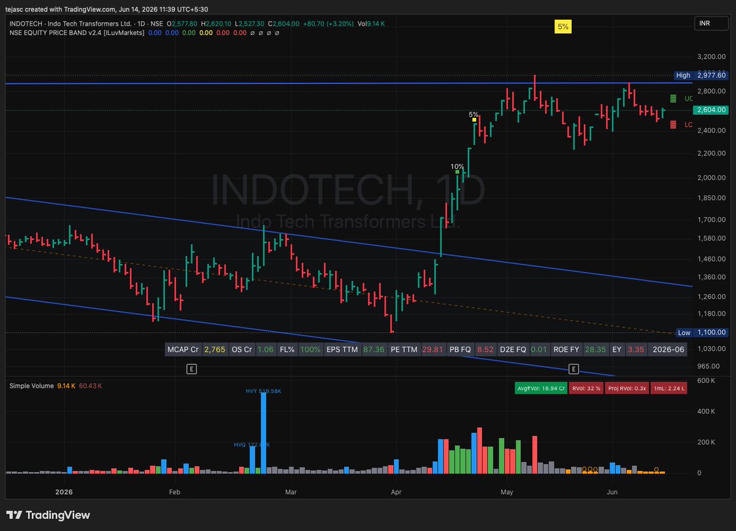Click the High 2,977.60 price label
Screen dimensions: 736x531
[700, 75]
